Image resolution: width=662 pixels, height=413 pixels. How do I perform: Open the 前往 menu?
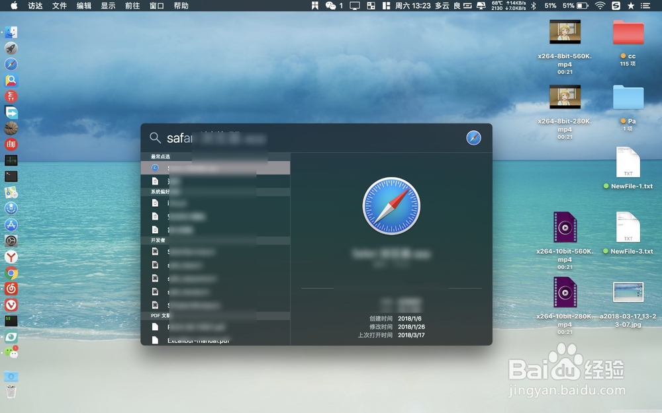pos(132,5)
